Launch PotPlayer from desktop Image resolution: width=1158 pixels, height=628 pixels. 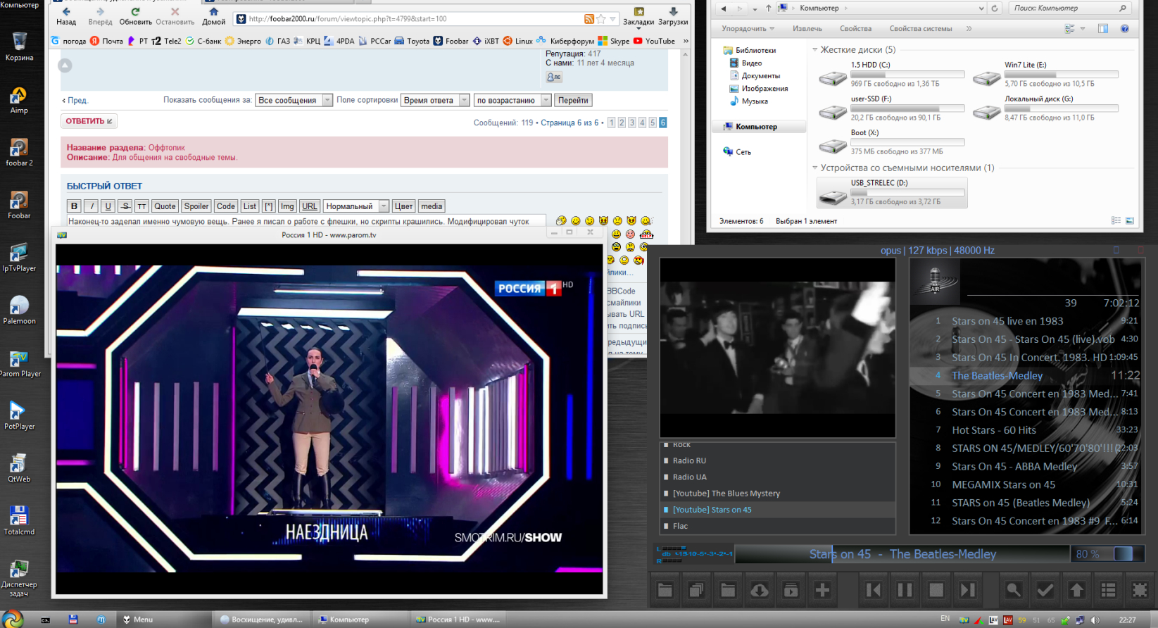click(x=18, y=413)
